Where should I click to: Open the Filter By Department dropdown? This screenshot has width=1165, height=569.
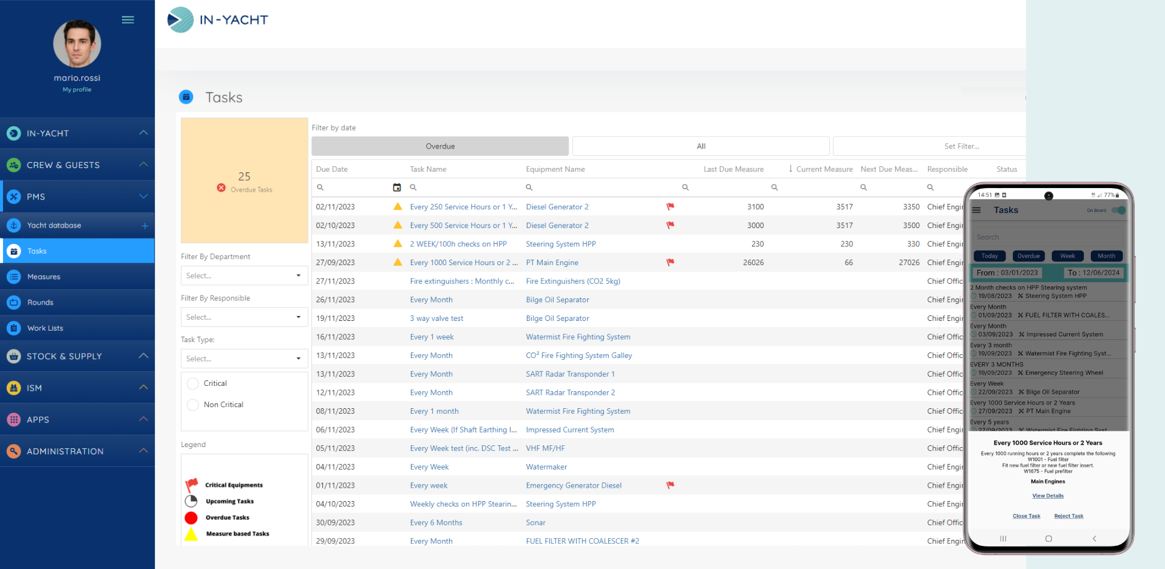(x=243, y=275)
